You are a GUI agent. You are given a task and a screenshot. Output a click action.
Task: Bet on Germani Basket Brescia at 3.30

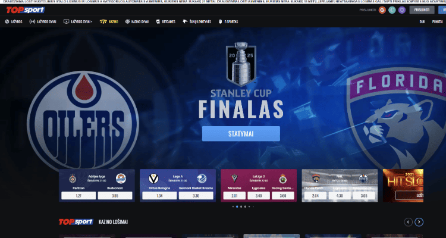tap(196, 196)
